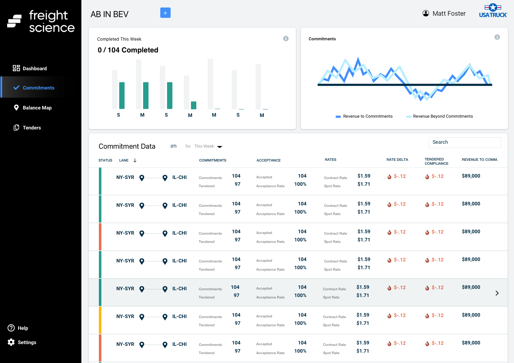The height and width of the screenshot is (363, 514).
Task: Click the AB IN BEV title
Action: [110, 14]
